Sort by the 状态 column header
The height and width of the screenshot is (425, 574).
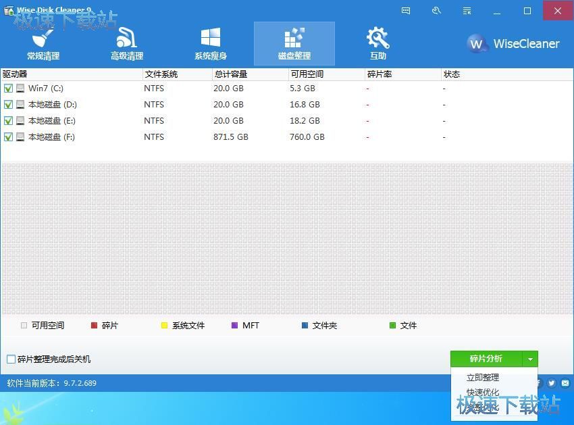507,74
